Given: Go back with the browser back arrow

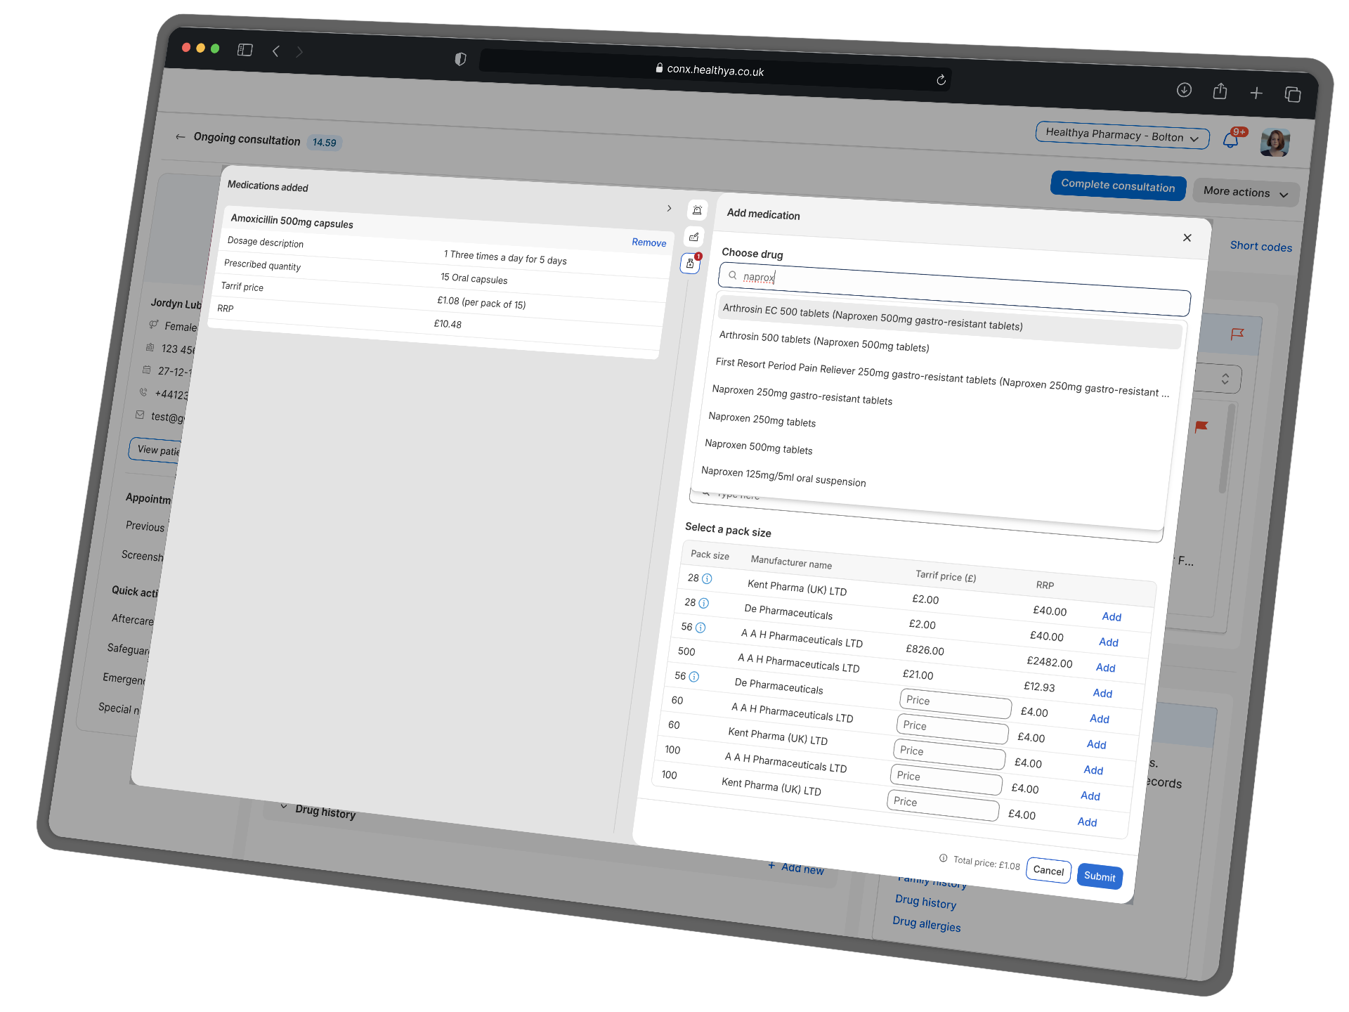Looking at the screenshot, I should (275, 51).
